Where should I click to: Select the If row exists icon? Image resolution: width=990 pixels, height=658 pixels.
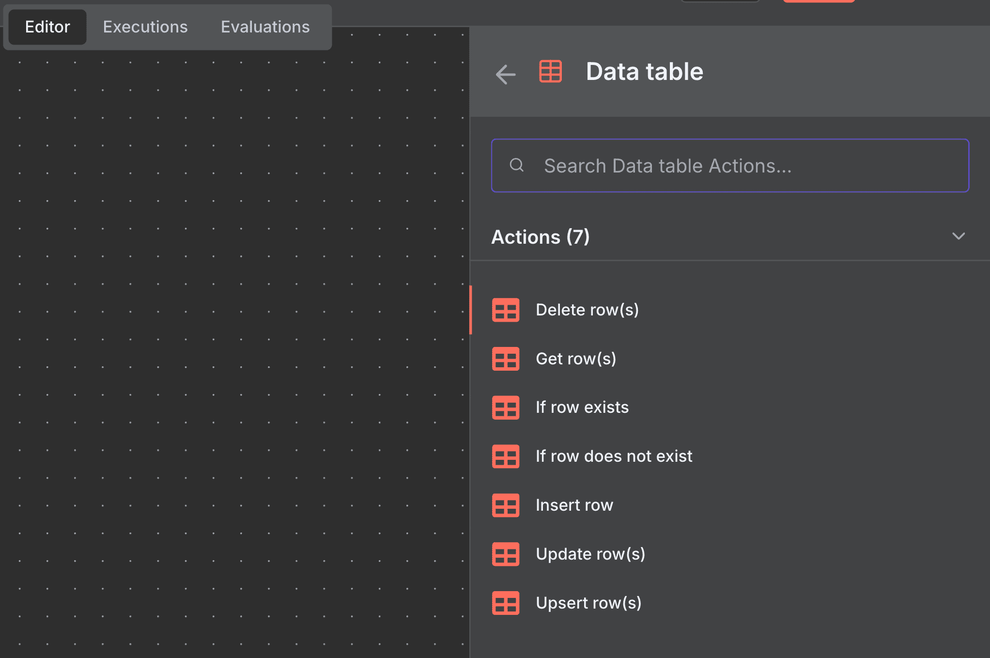pyautogui.click(x=505, y=407)
